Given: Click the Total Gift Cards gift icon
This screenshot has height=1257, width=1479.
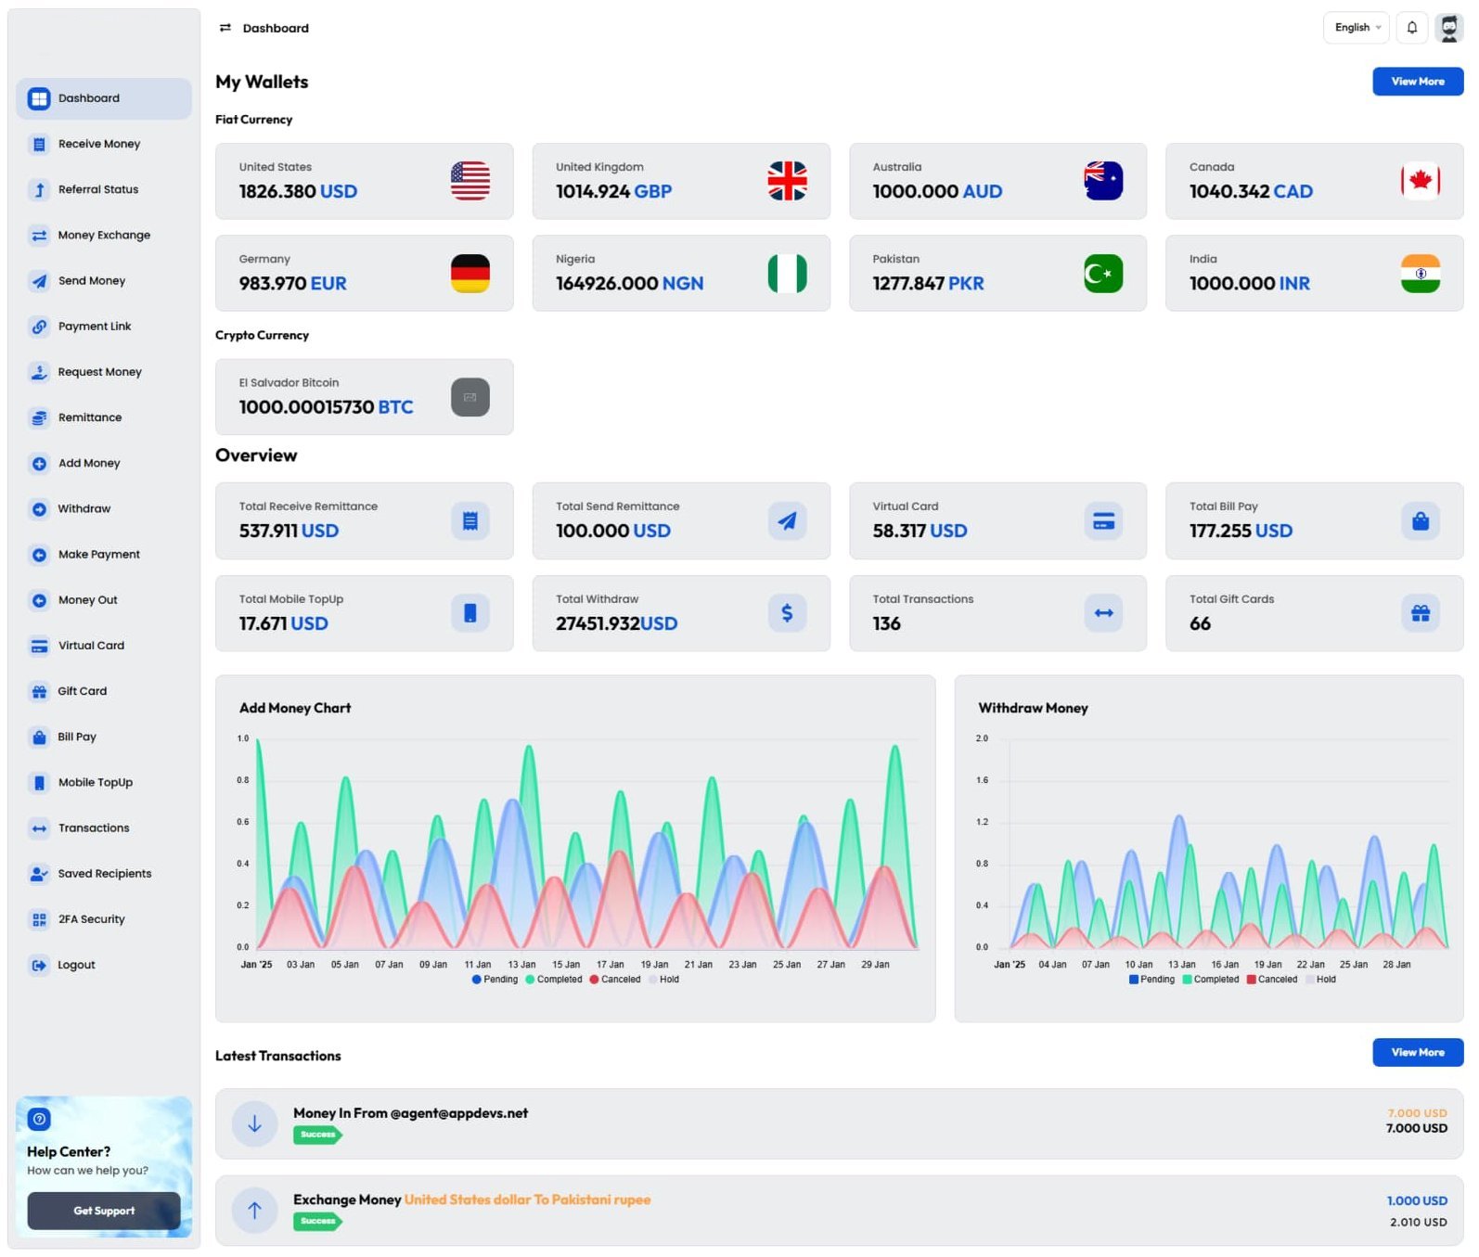Looking at the screenshot, I should pyautogui.click(x=1420, y=613).
